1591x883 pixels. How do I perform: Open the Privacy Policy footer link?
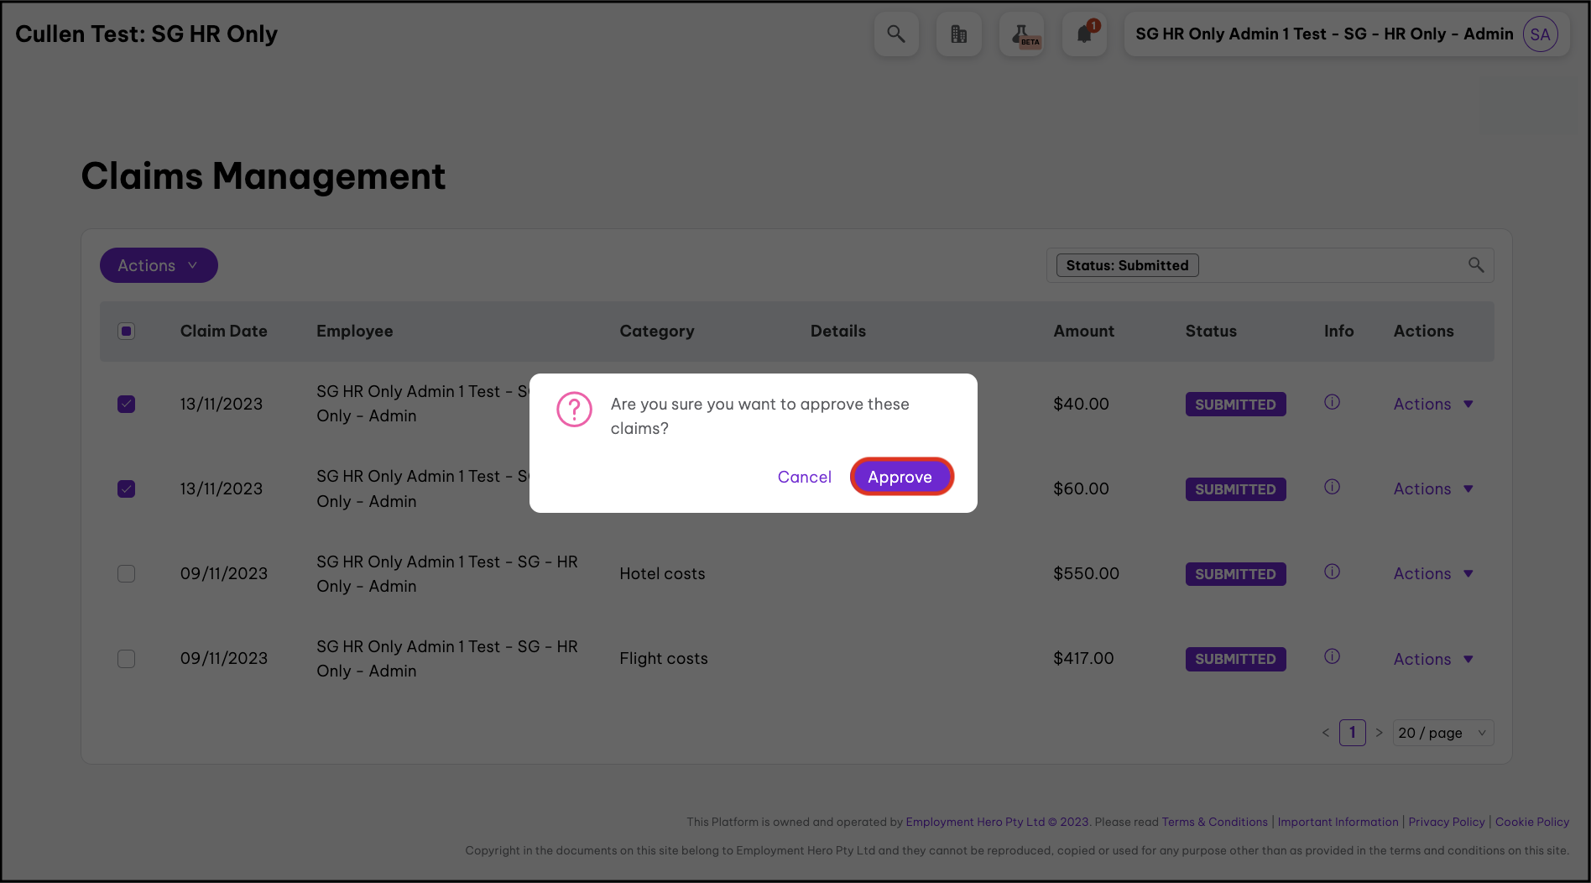[1446, 822]
